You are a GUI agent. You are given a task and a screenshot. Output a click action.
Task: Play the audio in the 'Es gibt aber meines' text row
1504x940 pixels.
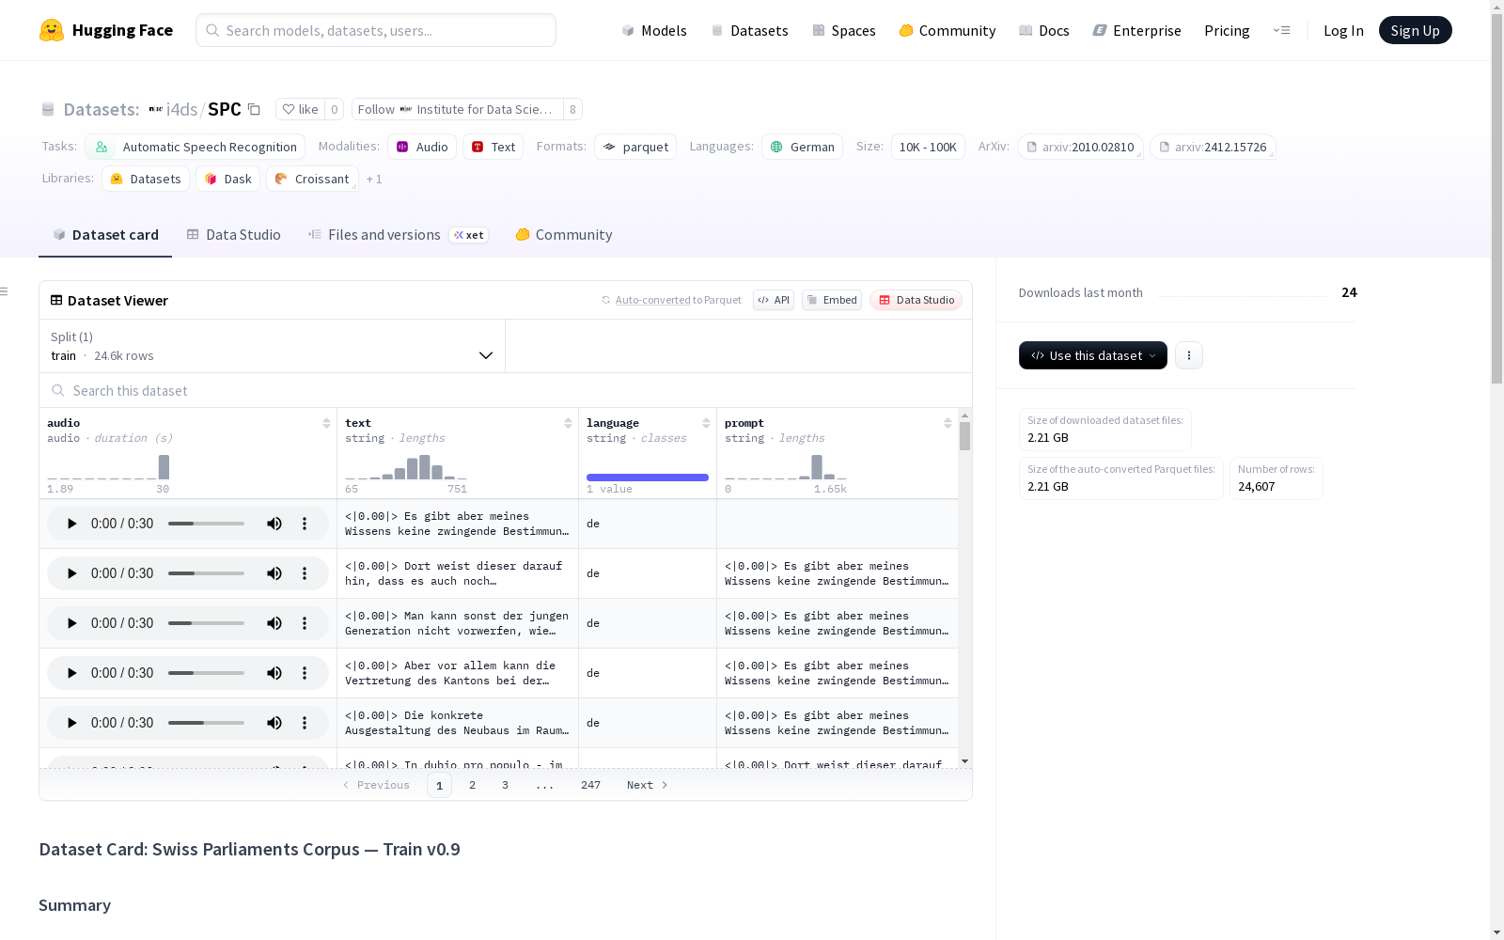pos(71,524)
